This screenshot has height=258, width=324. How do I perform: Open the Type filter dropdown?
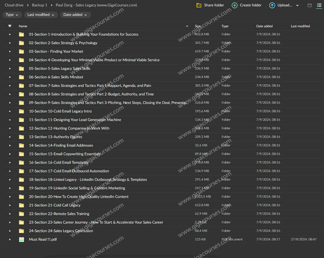coord(12,15)
